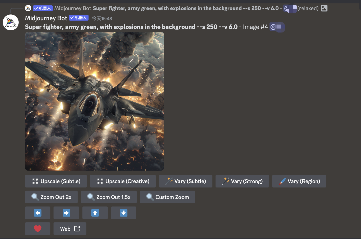Choose Zoom Out 2x

51,197
